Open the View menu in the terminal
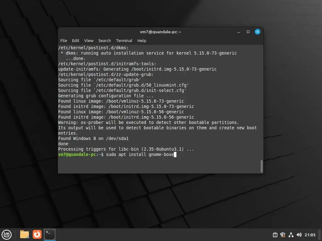Viewport: 322px width, 241px height. (x=89, y=40)
